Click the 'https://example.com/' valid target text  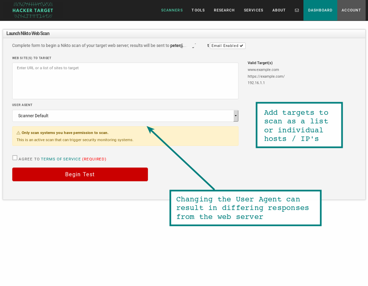[266, 76]
